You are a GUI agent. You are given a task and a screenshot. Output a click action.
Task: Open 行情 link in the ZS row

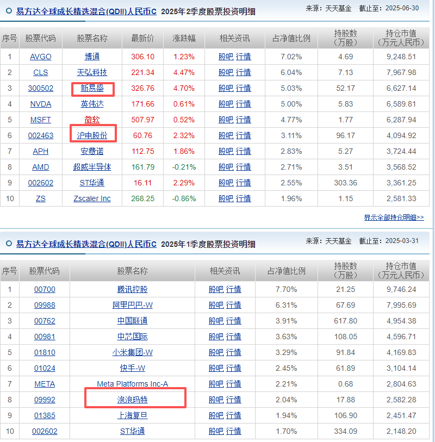coord(243,199)
